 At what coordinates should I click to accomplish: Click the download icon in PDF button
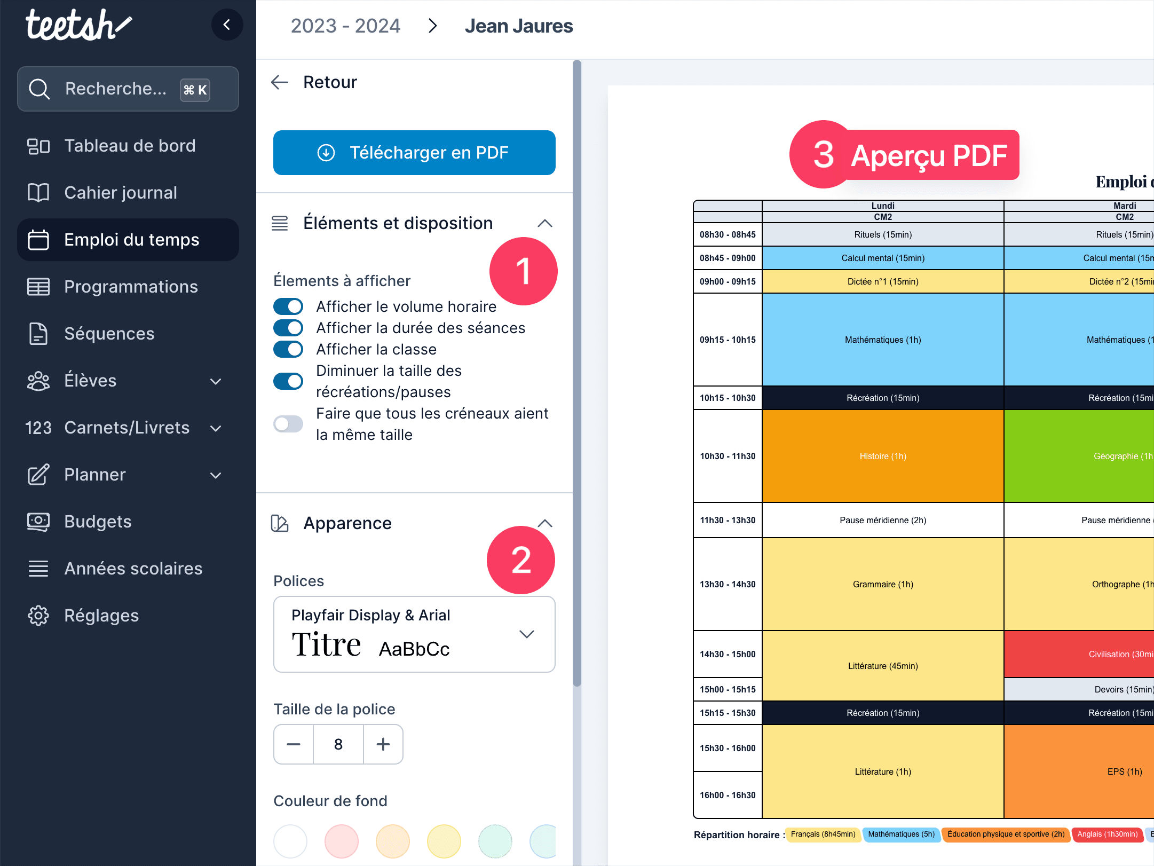(326, 153)
